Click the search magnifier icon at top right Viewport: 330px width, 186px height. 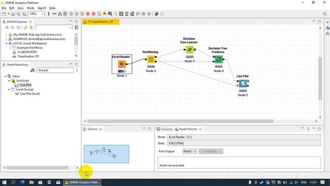[x=325, y=14]
